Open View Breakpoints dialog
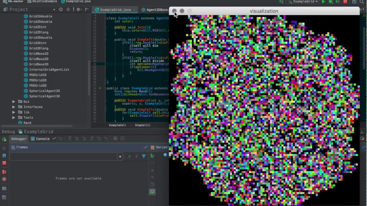This screenshot has height=206, width=367. point(4,172)
